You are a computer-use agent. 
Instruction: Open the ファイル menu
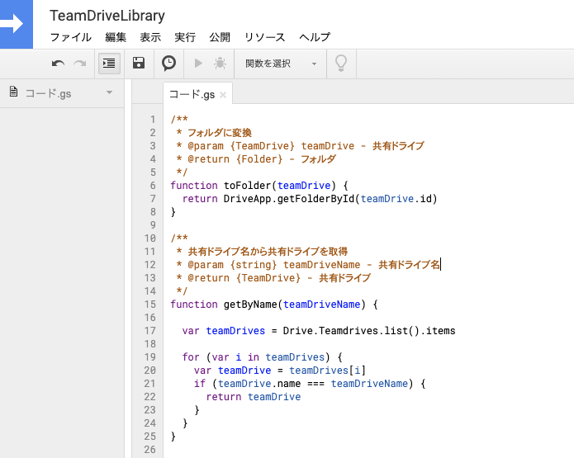pyautogui.click(x=71, y=37)
